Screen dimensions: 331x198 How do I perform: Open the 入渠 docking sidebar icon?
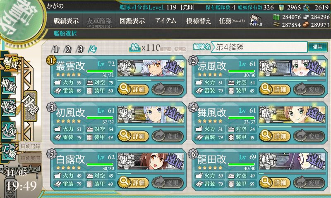pos(9,130)
